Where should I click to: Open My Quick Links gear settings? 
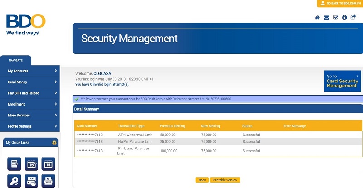(x=54, y=142)
